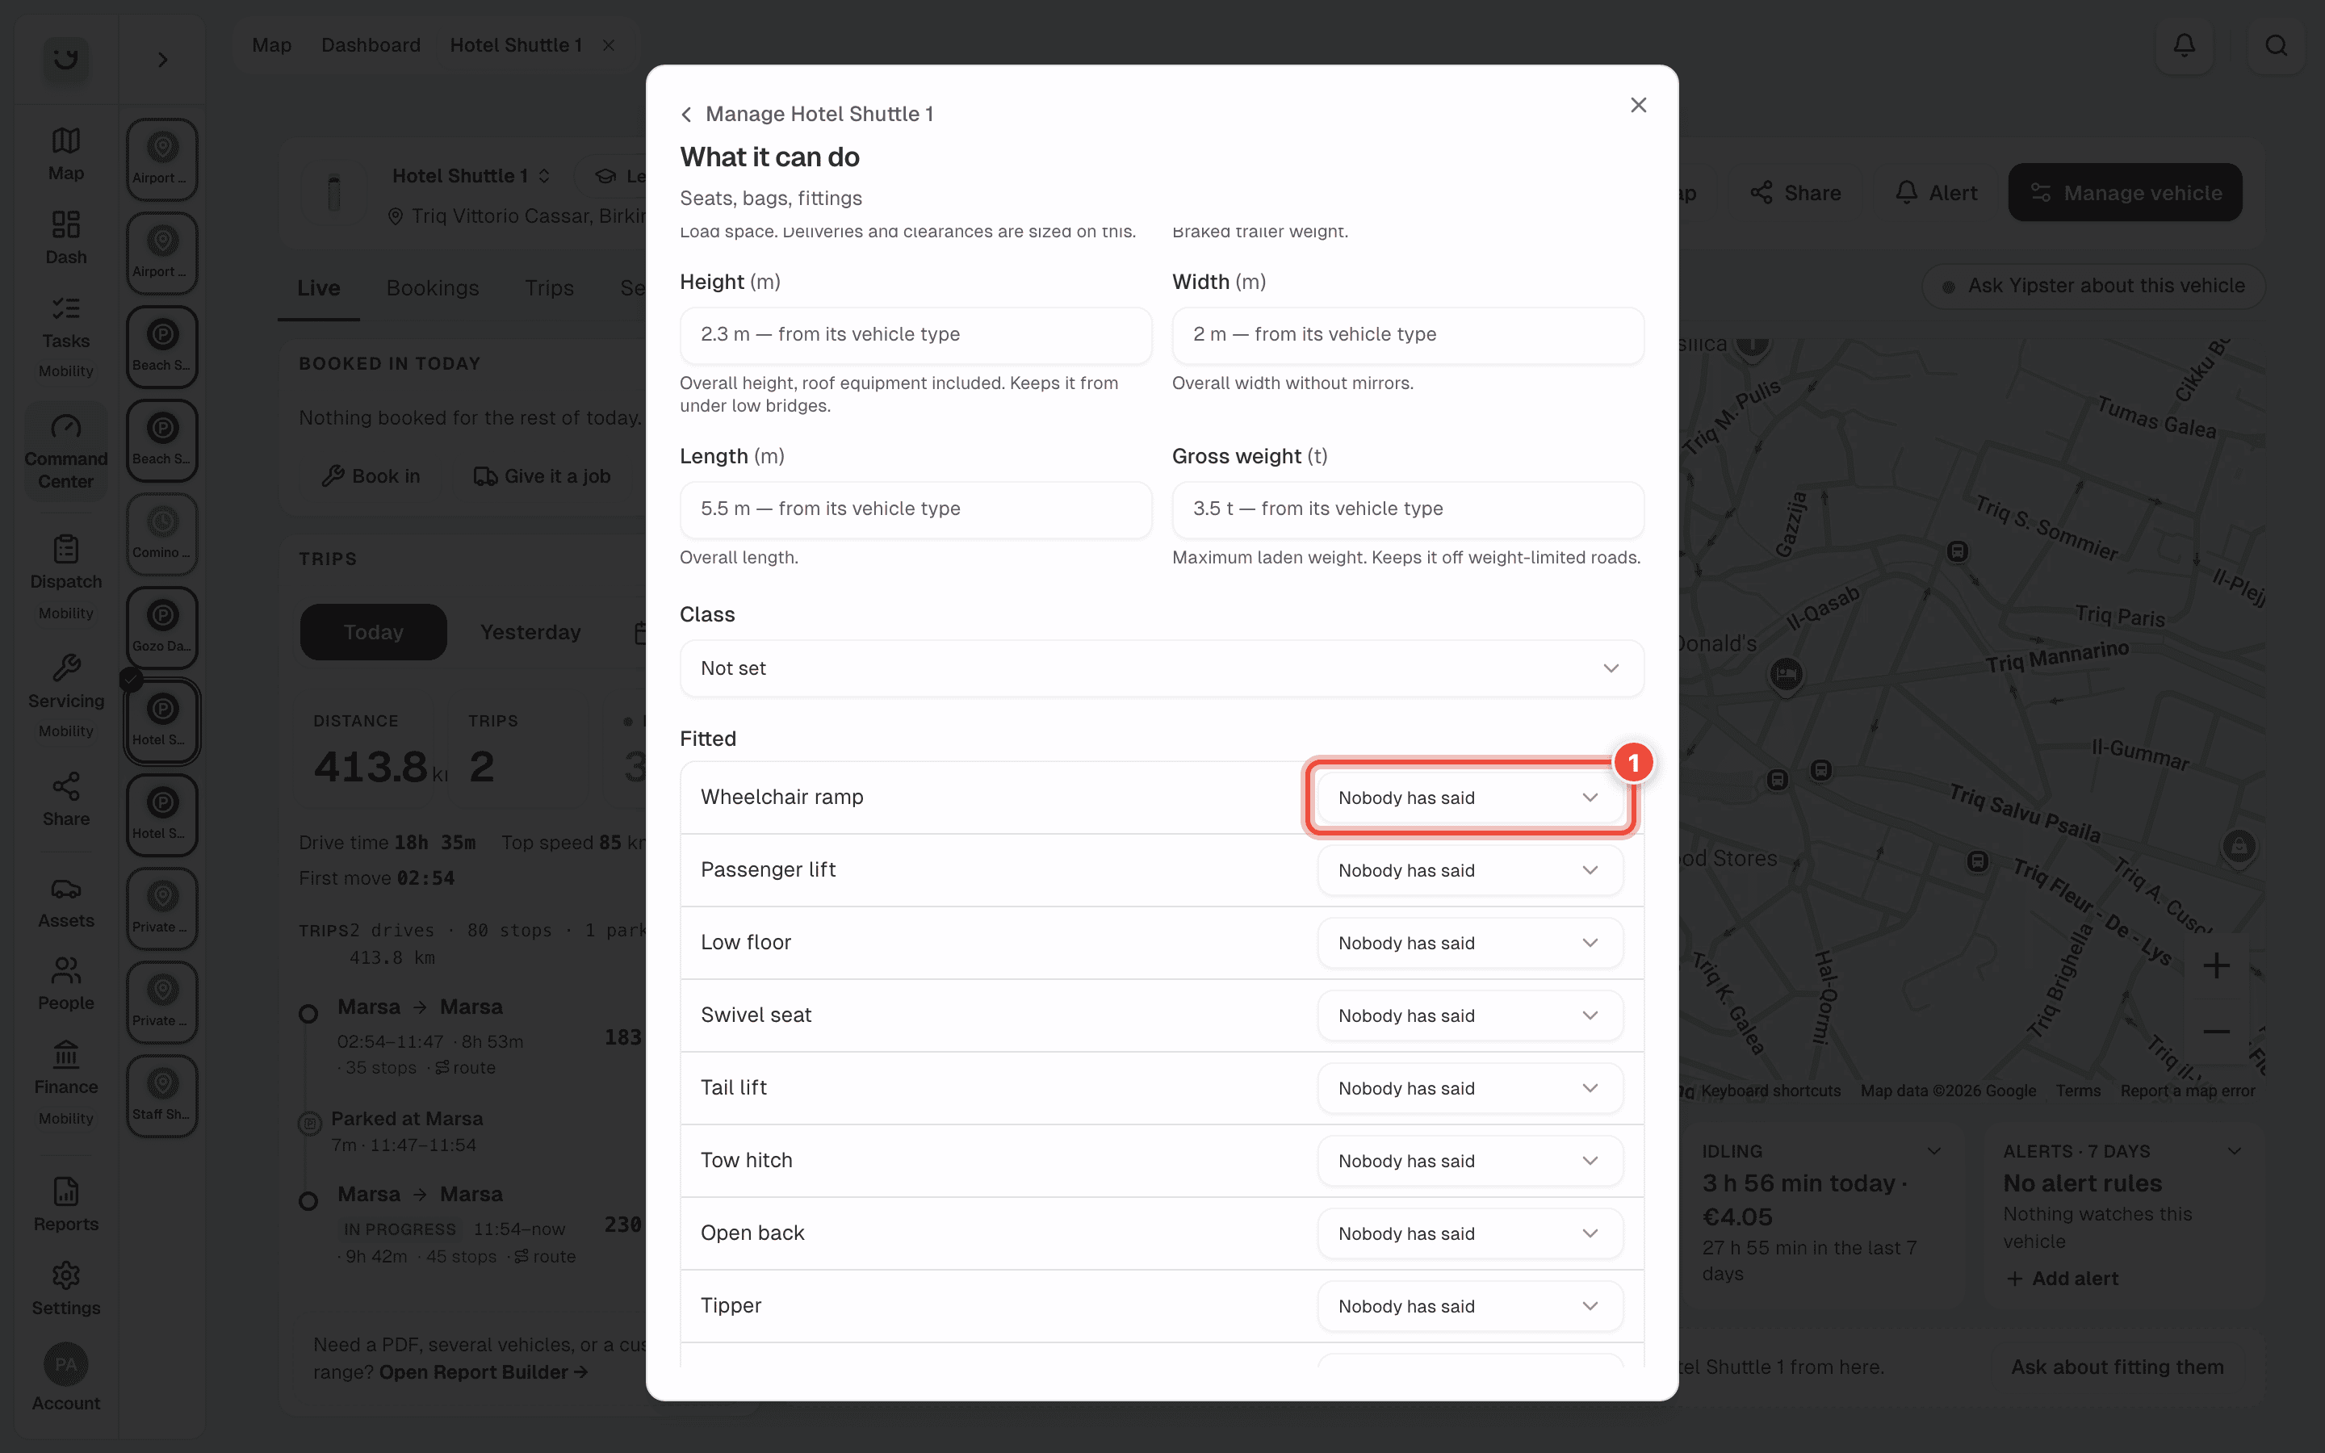The height and width of the screenshot is (1453, 2325).
Task: Open the Dash sidebar icon
Action: click(65, 237)
